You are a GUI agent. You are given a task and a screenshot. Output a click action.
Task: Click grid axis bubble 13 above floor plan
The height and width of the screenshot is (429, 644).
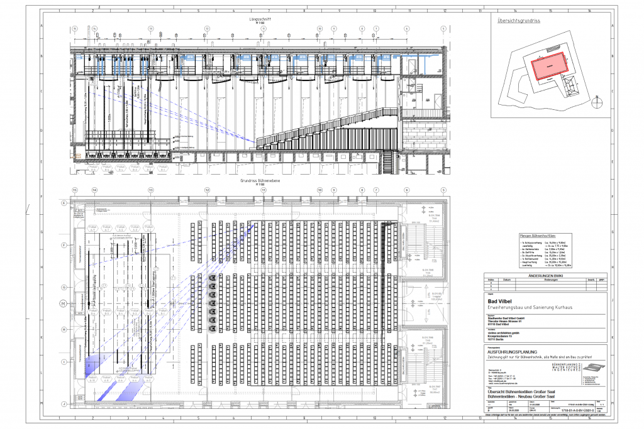coord(151,190)
